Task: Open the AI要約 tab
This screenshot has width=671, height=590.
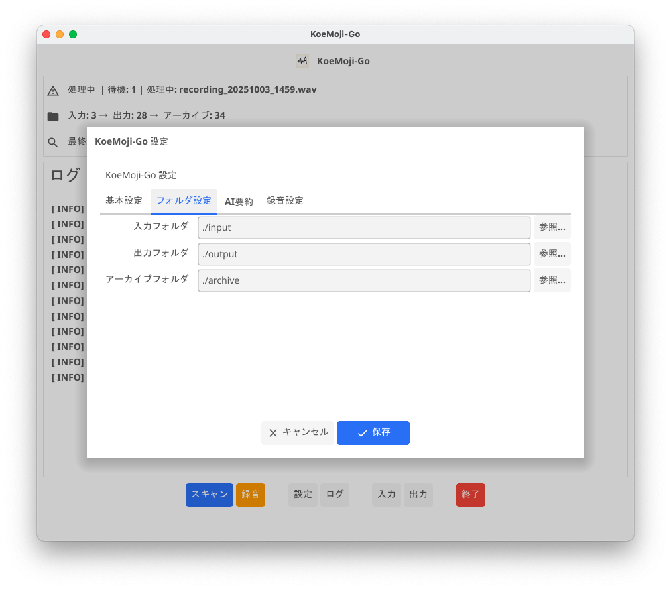Action: coord(239,202)
